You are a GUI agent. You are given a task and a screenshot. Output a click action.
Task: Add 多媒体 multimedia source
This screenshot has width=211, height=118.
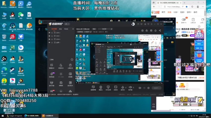116,88
